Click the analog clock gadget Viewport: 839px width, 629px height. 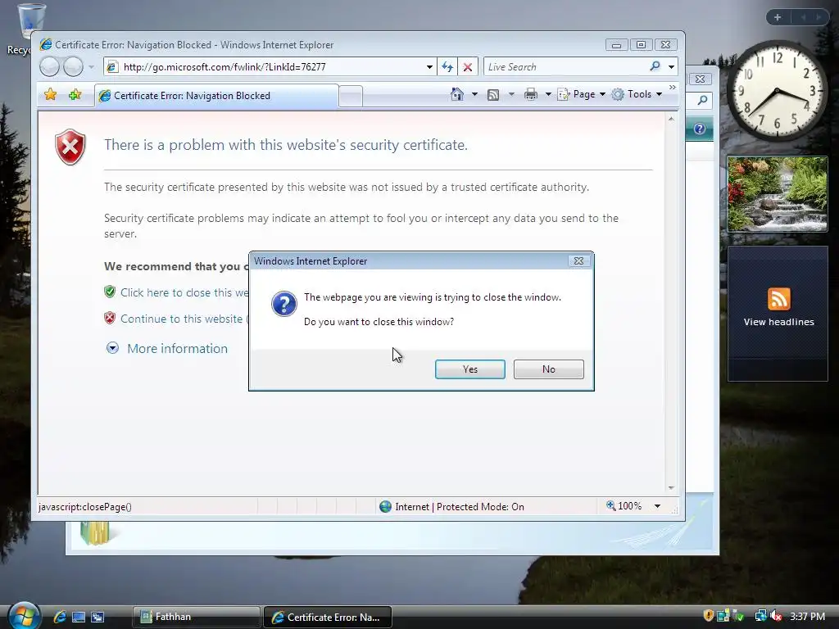coord(777,91)
